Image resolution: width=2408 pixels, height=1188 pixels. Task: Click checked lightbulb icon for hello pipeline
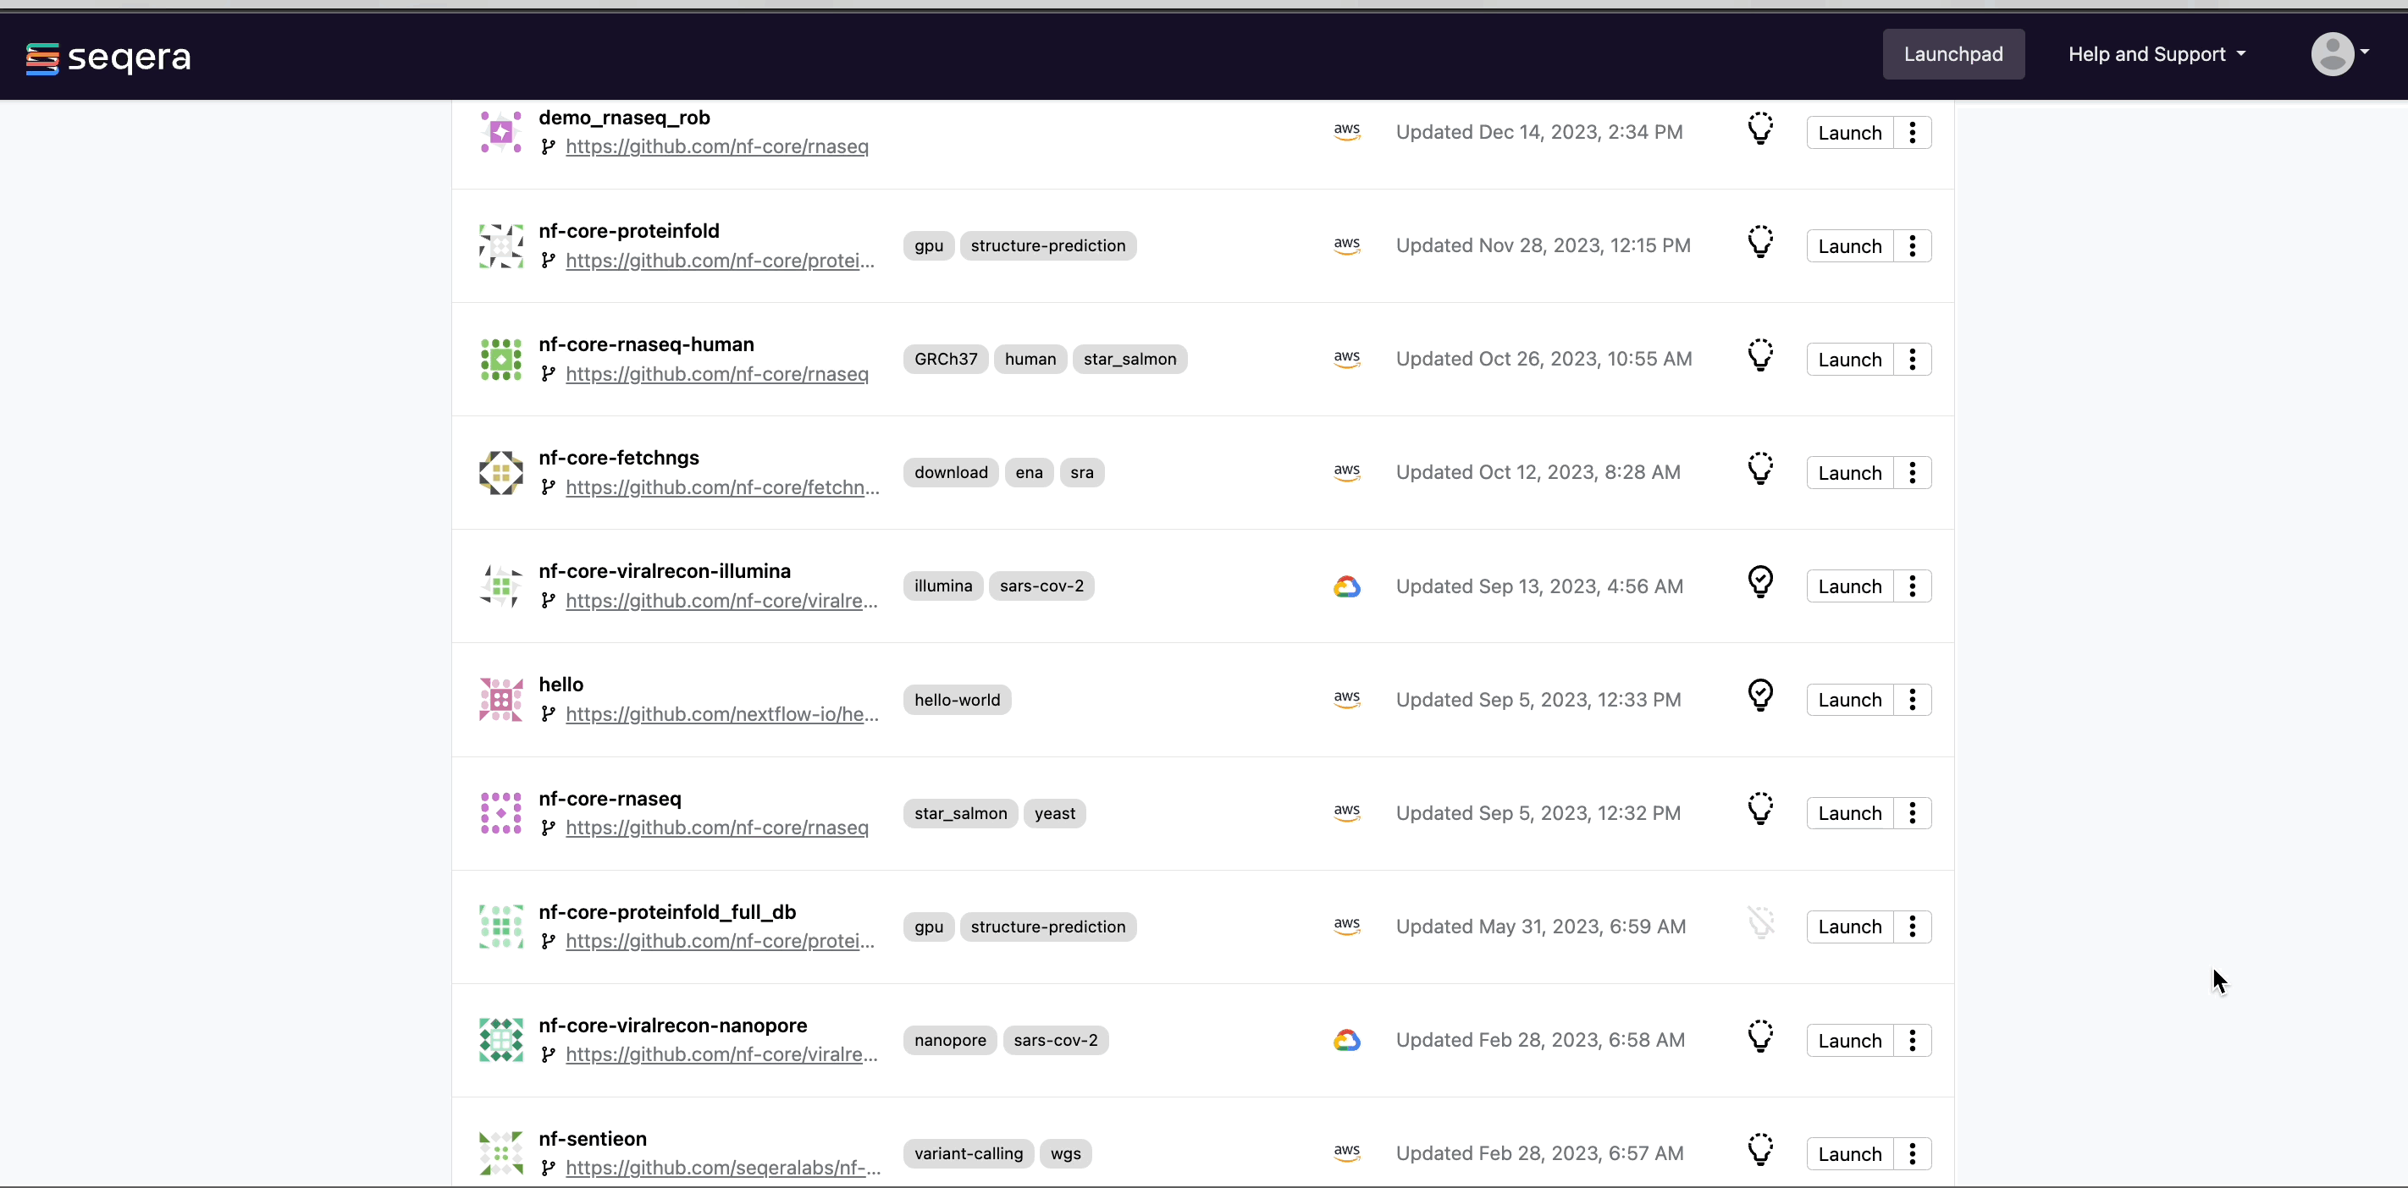(x=1760, y=696)
